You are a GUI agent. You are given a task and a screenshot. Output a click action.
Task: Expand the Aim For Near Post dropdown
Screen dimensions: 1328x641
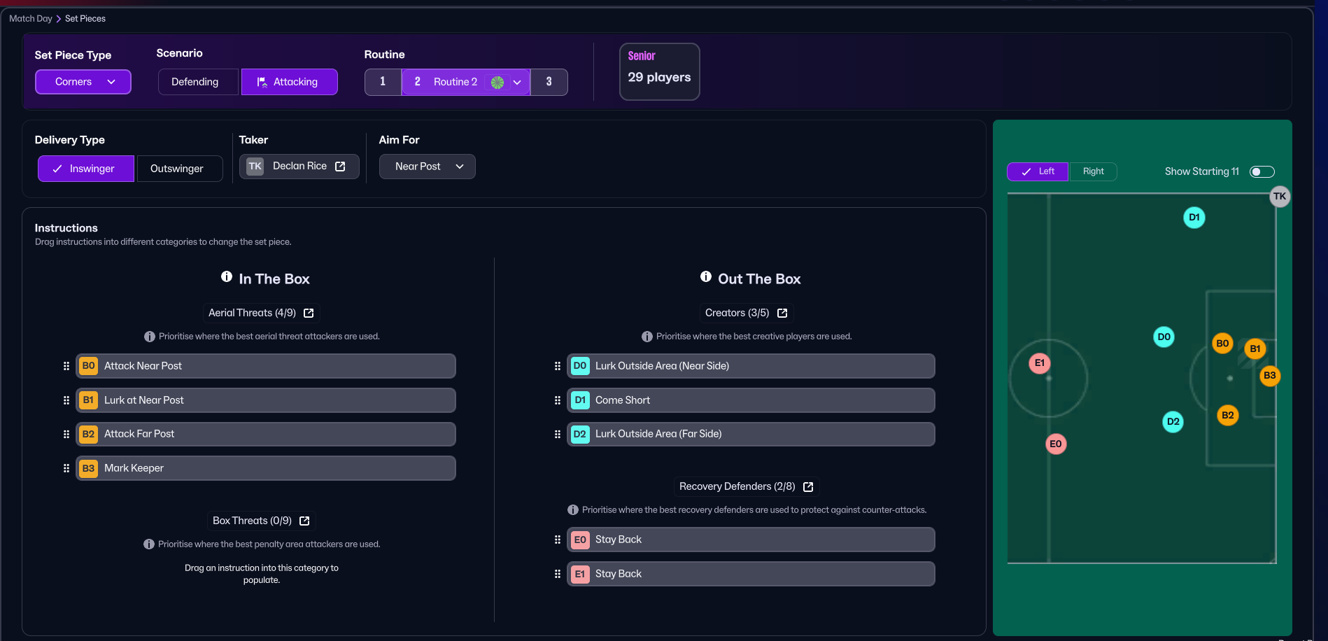click(x=428, y=167)
